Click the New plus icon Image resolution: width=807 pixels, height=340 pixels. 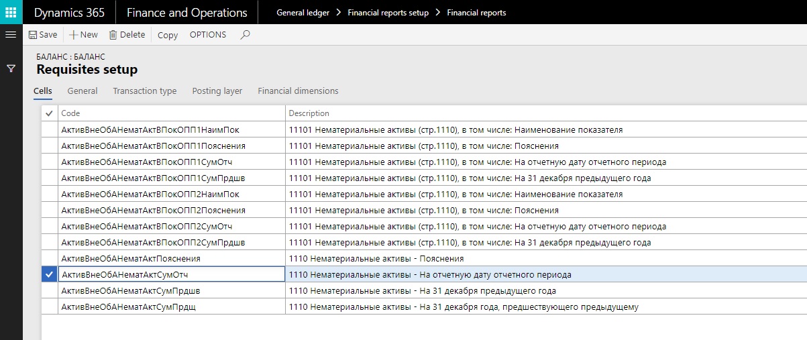tap(73, 35)
